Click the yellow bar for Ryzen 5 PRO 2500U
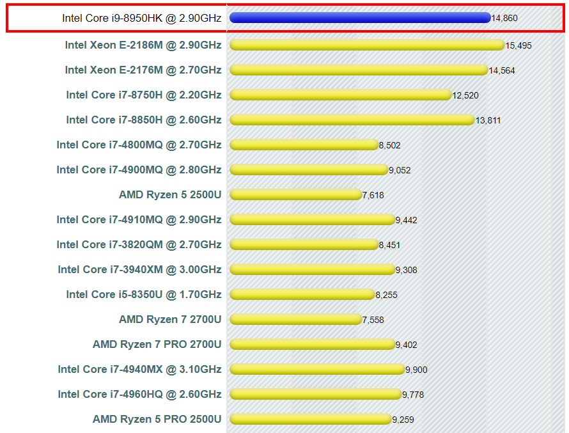Image resolution: width=569 pixels, height=433 pixels. pos(311,419)
